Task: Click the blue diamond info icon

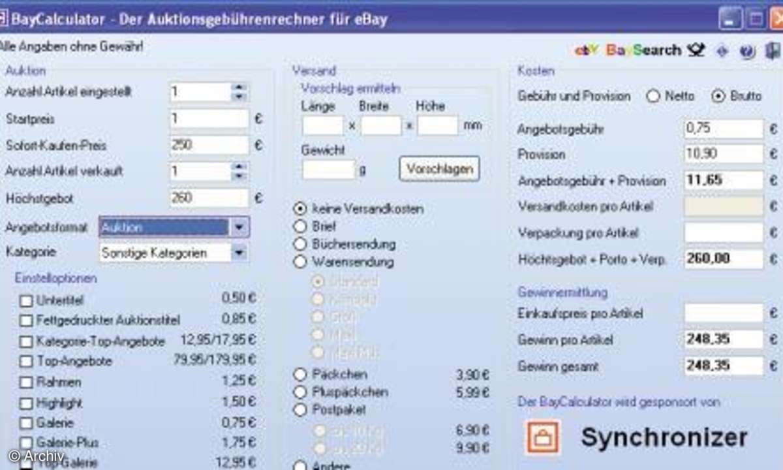Action: [722, 51]
